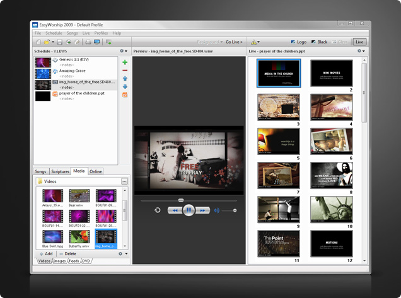This screenshot has width=401, height=298.
Task: Open the Profiles menu
Action: pyautogui.click(x=101, y=33)
